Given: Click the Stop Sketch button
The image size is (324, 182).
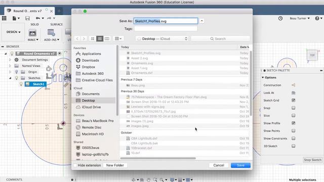Looking at the screenshot, I should (313, 160).
